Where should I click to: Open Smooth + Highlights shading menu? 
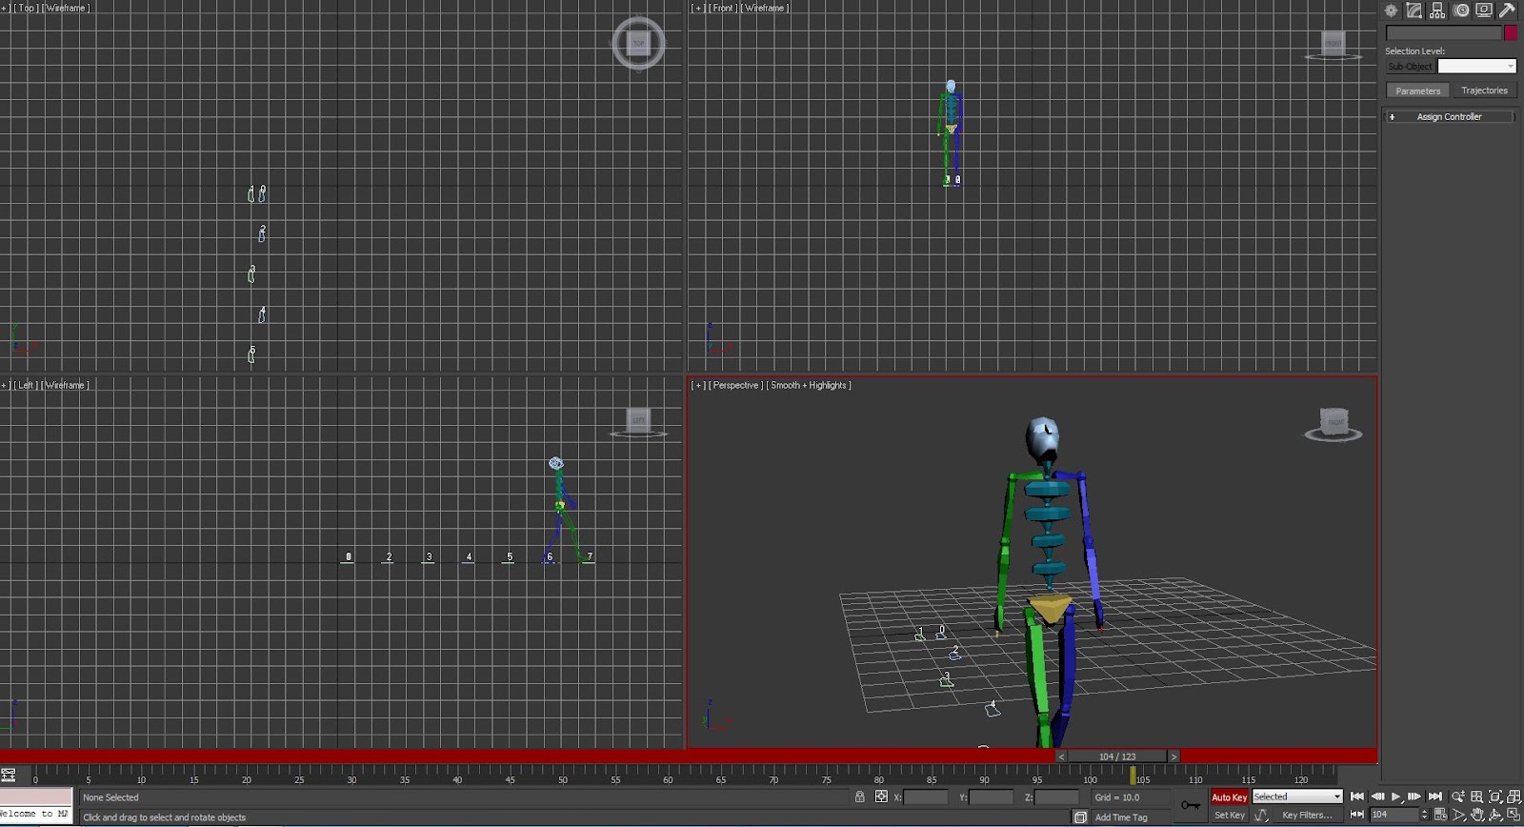(809, 385)
